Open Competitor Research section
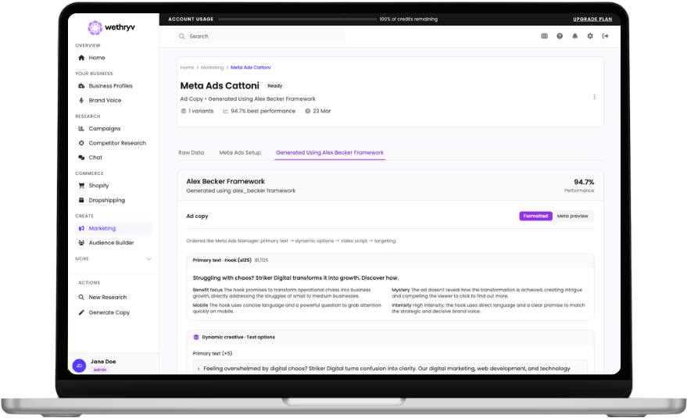Image resolution: width=687 pixels, height=418 pixels. point(112,143)
